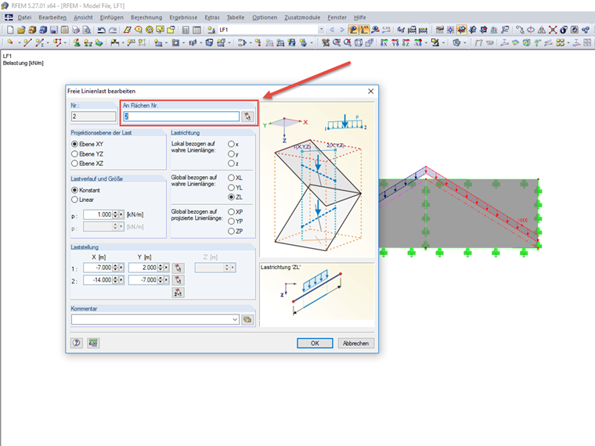Click the Save diskette icon
The width and height of the screenshot is (595, 446).
pyautogui.click(x=54, y=30)
